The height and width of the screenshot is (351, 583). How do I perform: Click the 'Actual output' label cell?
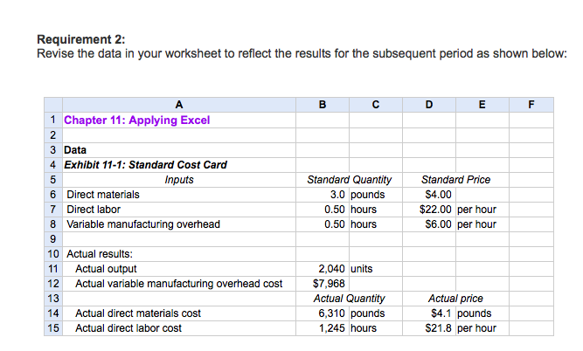(179, 269)
